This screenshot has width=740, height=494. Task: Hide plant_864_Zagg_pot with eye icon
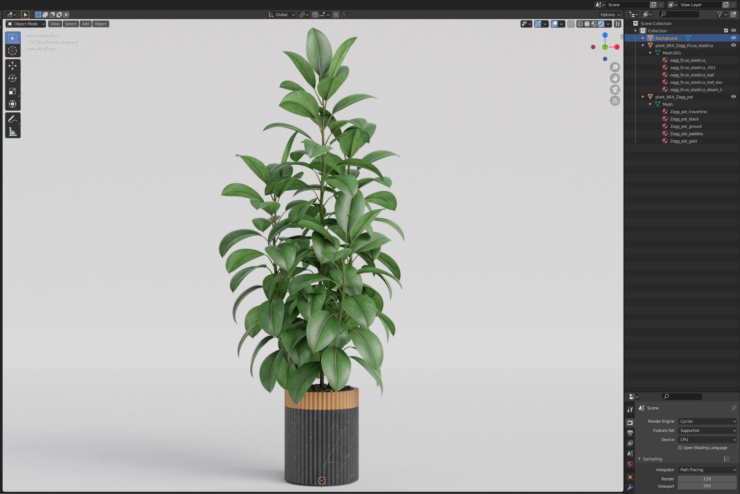(x=733, y=97)
